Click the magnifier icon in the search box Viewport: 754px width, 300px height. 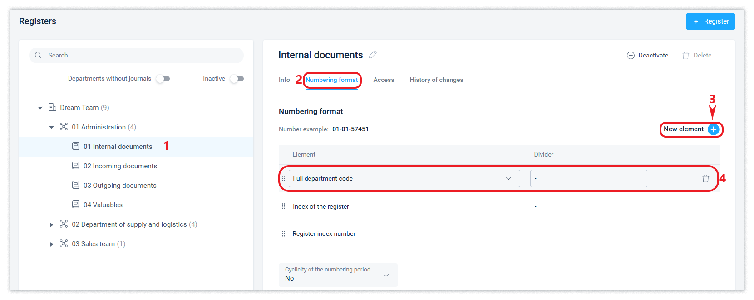tap(39, 55)
